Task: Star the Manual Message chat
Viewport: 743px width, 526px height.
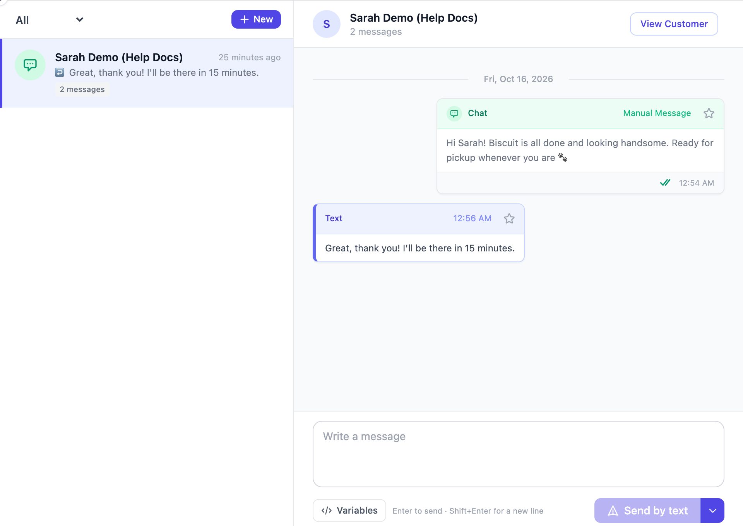Action: pos(709,113)
